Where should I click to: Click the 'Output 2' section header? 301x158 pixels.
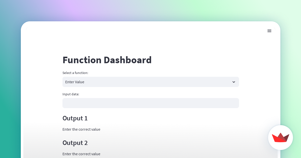[75, 143]
